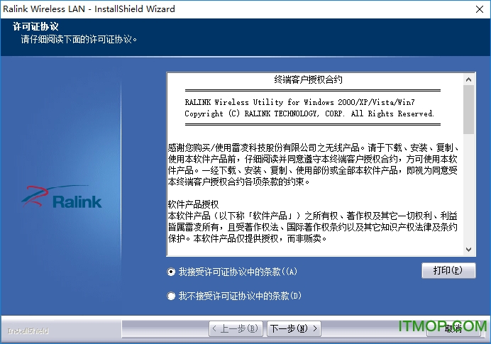Close the InstallShield Wizard window
The height and width of the screenshot is (344, 491).
480,9
